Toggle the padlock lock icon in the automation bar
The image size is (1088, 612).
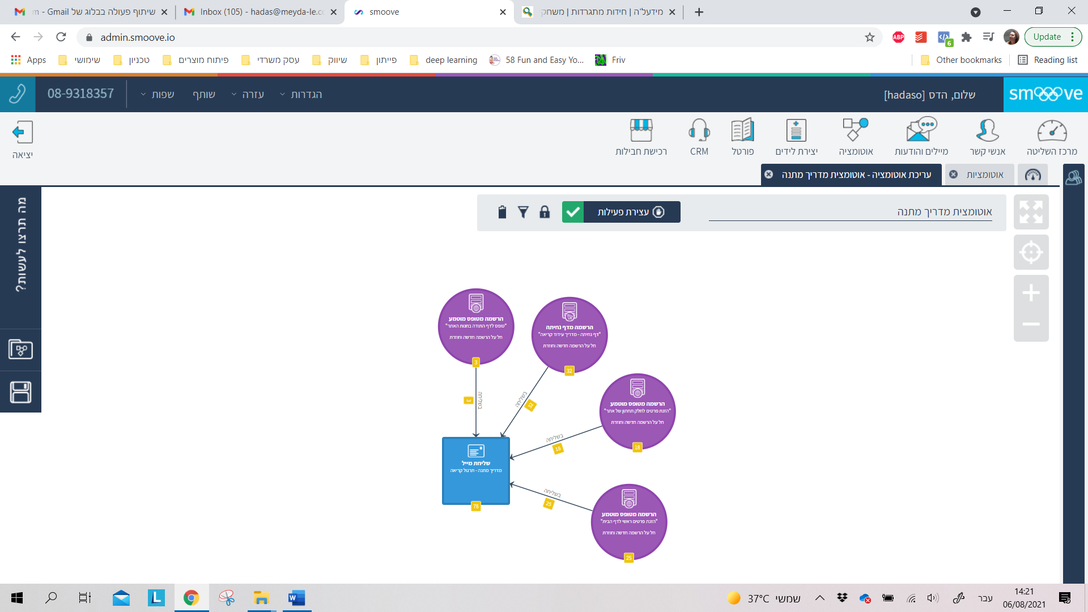[545, 212]
